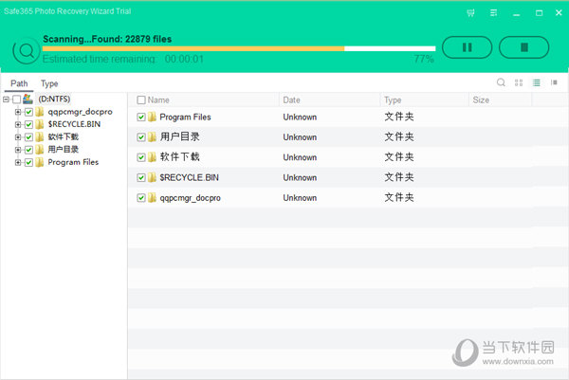Switch to the Path tab

click(19, 83)
